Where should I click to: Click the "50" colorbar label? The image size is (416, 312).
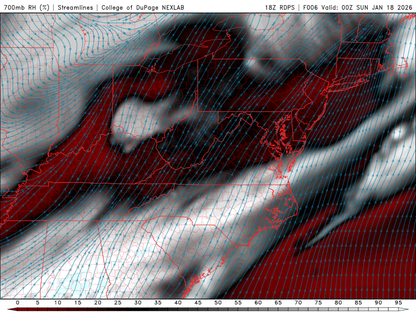coord(218,303)
